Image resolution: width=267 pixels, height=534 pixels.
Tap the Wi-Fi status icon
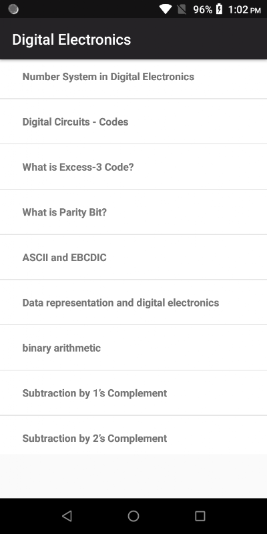point(166,9)
